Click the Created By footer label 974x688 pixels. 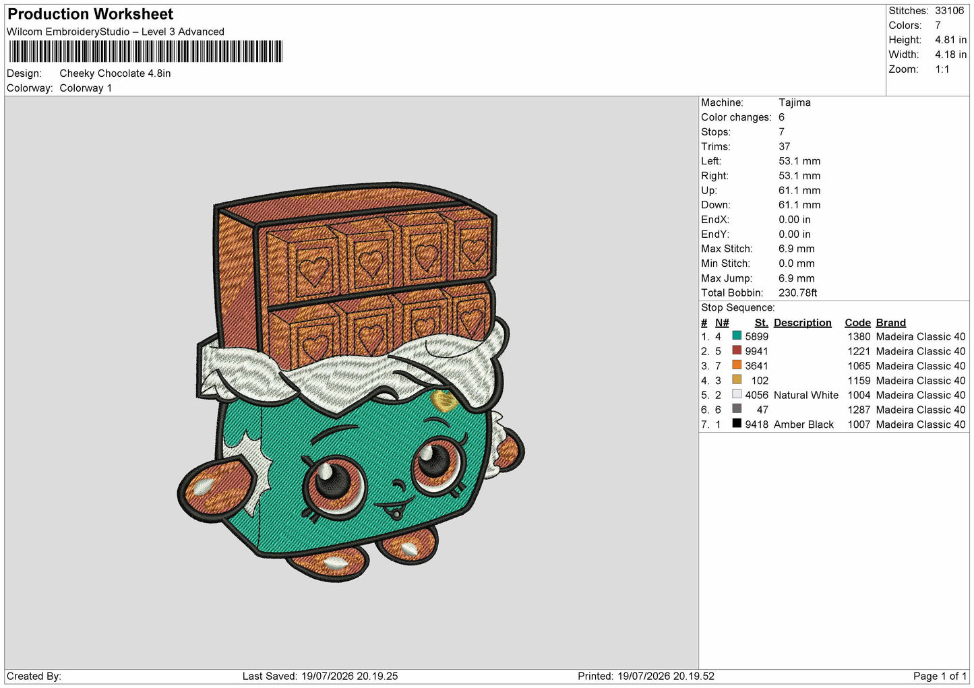click(x=34, y=676)
